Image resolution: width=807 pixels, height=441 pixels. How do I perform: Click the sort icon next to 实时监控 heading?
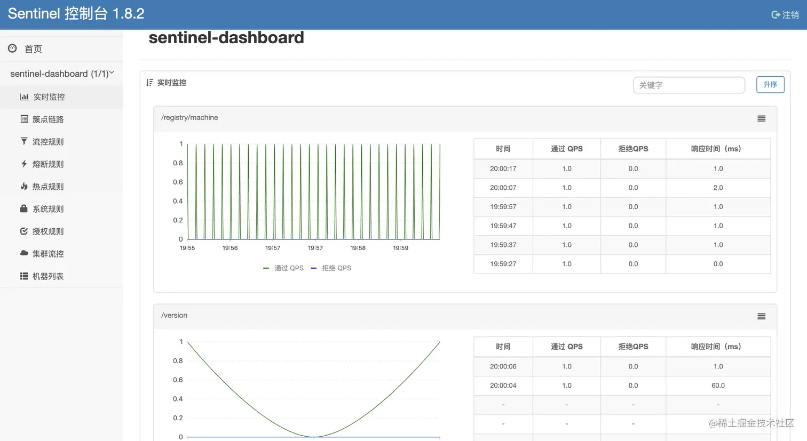point(149,83)
